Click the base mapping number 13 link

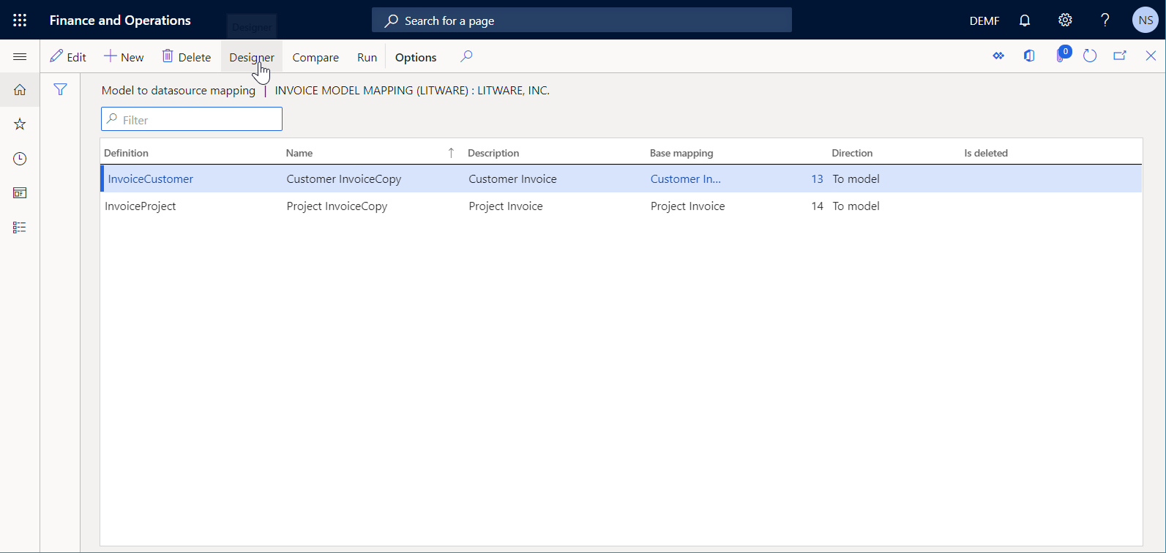[817, 179]
